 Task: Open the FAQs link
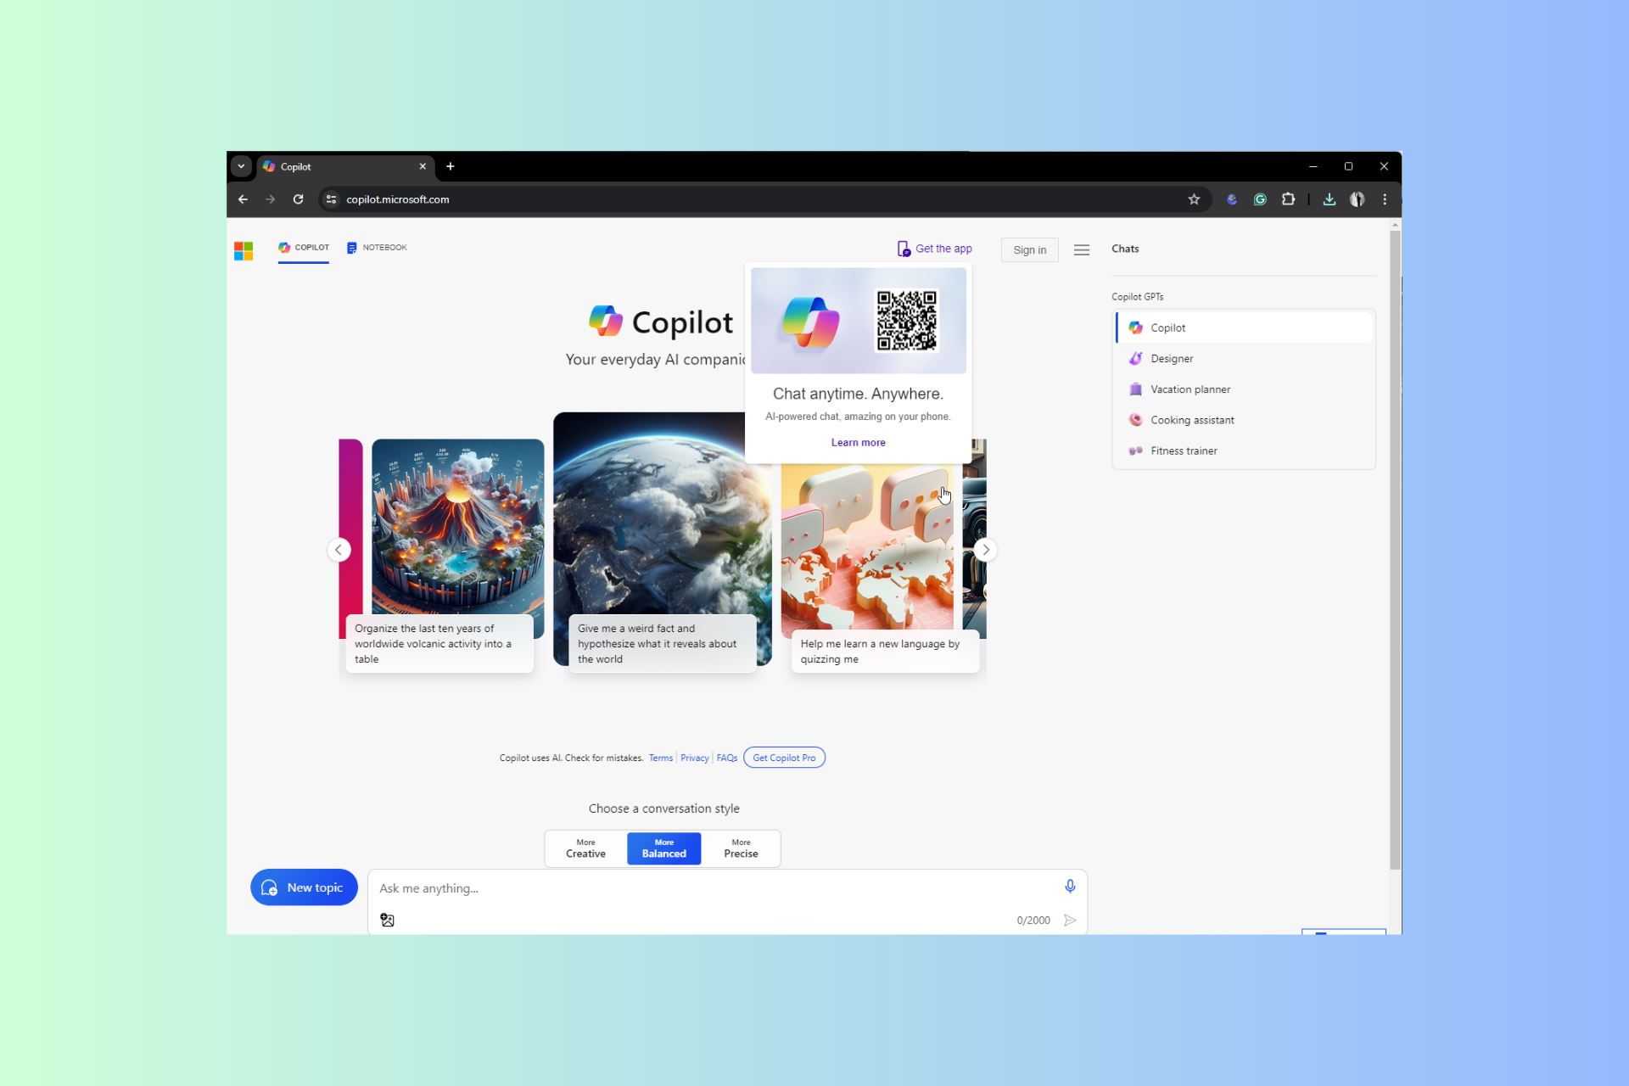[727, 759]
